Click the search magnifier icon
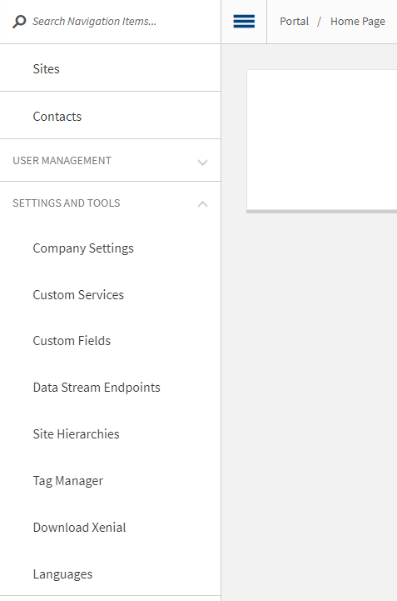Screen dimensions: 397x601 point(19,22)
